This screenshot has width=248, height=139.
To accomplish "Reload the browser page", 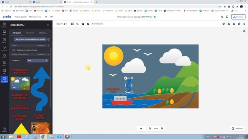I will (11, 7).
